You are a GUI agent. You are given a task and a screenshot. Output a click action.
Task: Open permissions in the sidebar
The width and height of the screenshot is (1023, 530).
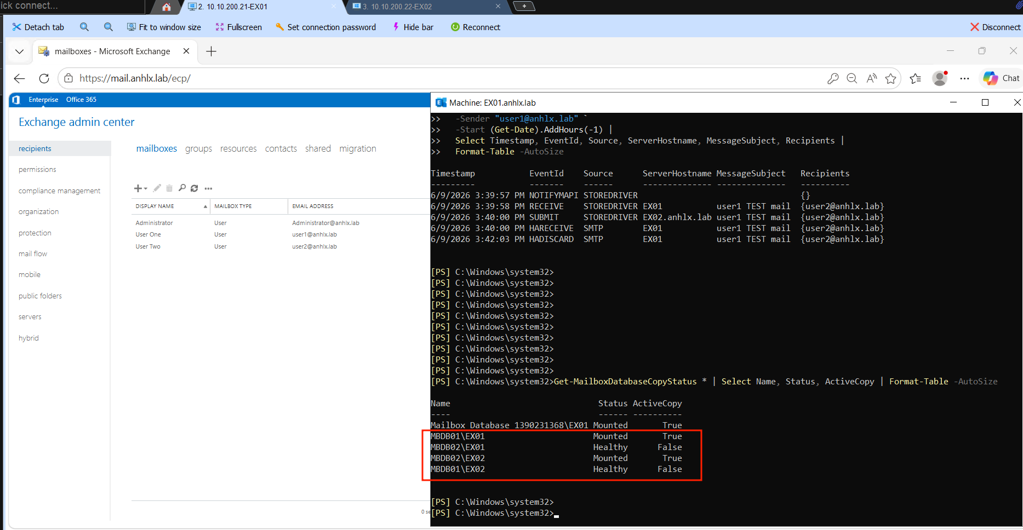click(37, 170)
